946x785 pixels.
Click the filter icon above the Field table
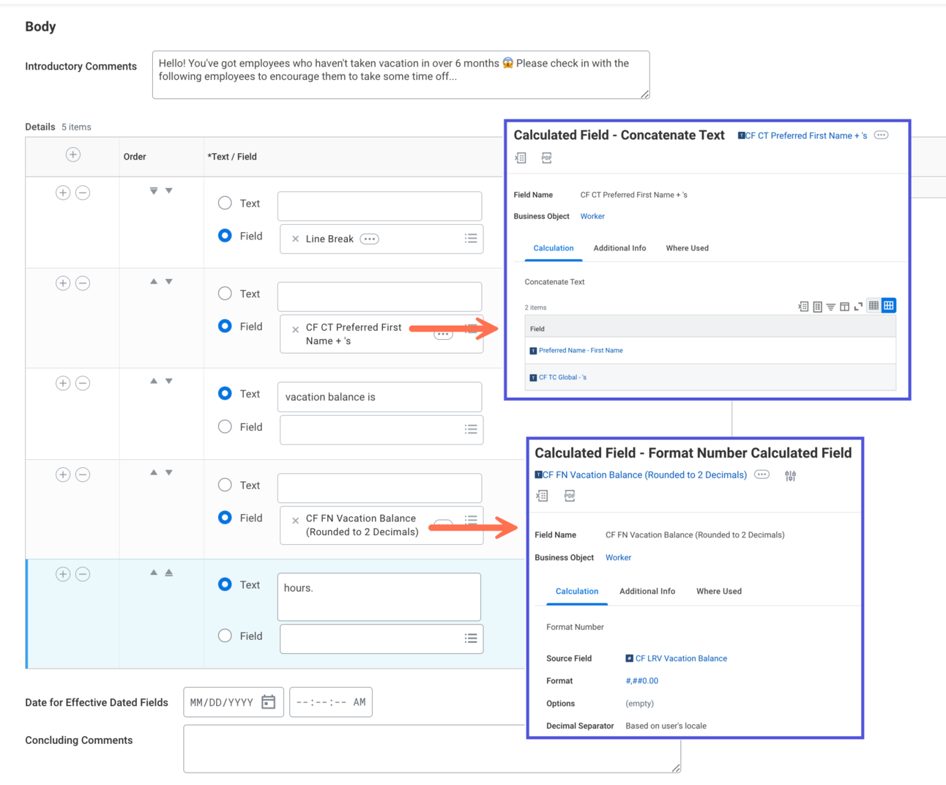[830, 307]
